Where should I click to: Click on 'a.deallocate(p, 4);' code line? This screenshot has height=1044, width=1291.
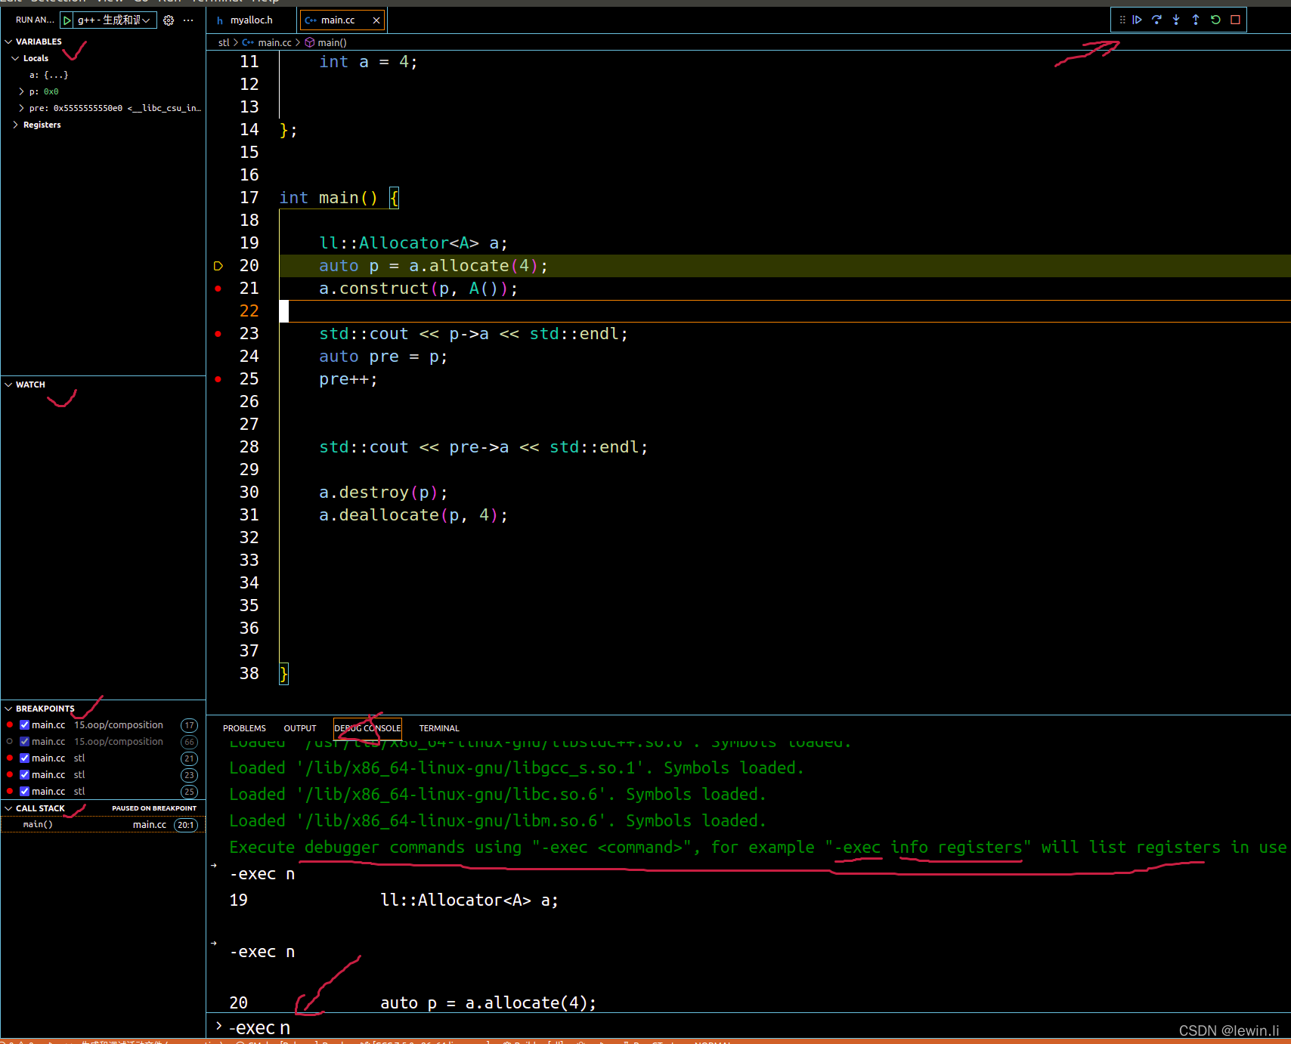pos(413,515)
